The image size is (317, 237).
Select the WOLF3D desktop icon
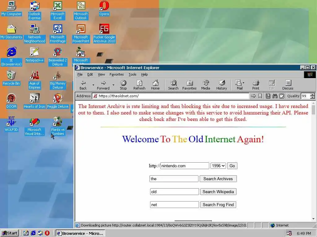11,124
